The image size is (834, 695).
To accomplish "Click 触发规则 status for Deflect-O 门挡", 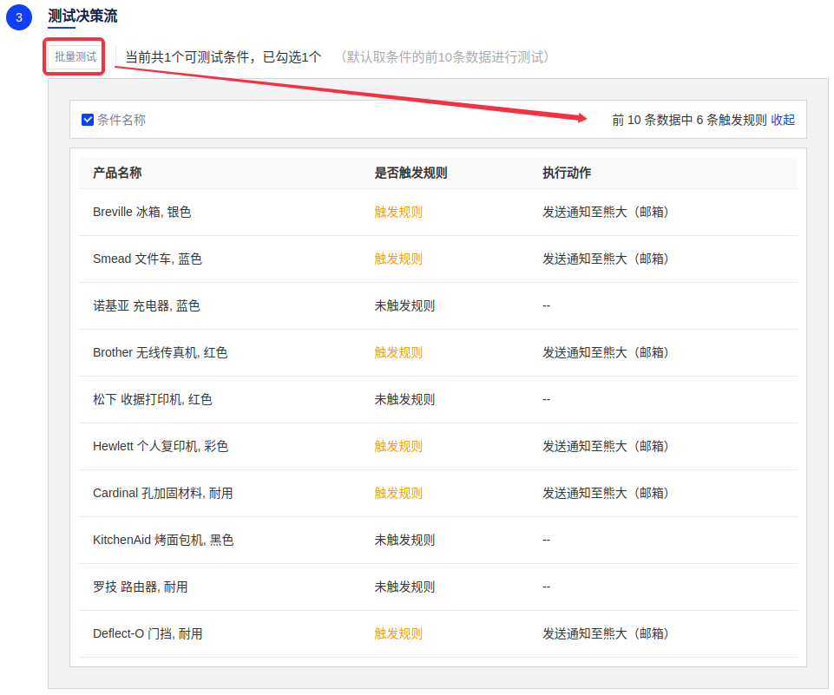I will click(x=398, y=633).
